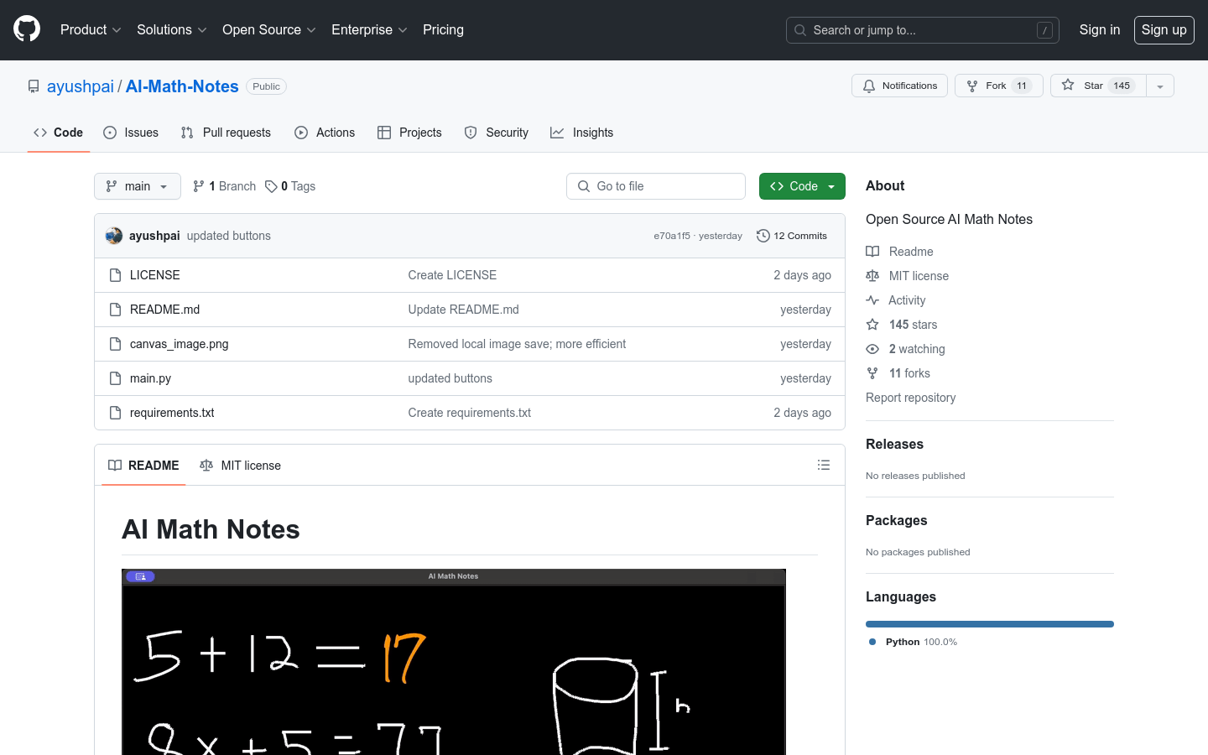Click the Python language dot

(x=872, y=642)
